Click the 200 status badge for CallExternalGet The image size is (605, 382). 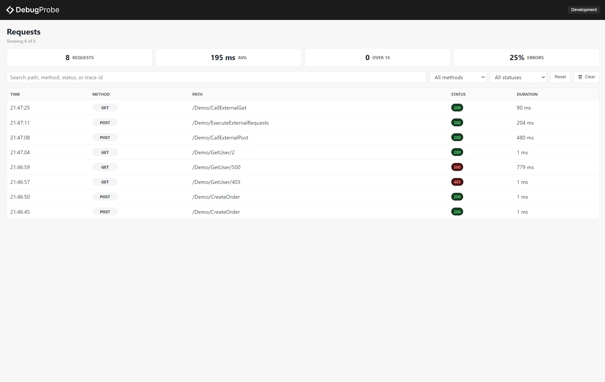457,108
